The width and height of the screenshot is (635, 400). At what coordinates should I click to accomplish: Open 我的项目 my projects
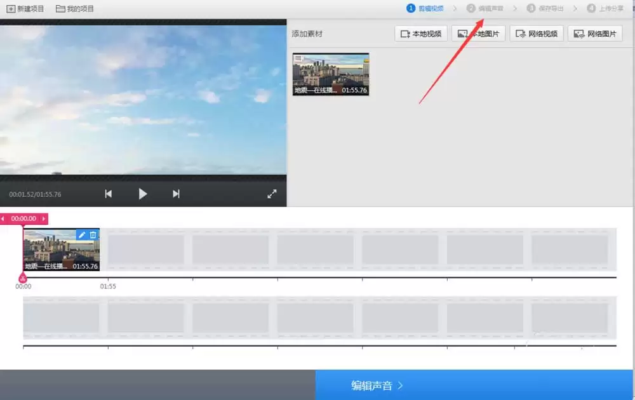(x=74, y=8)
